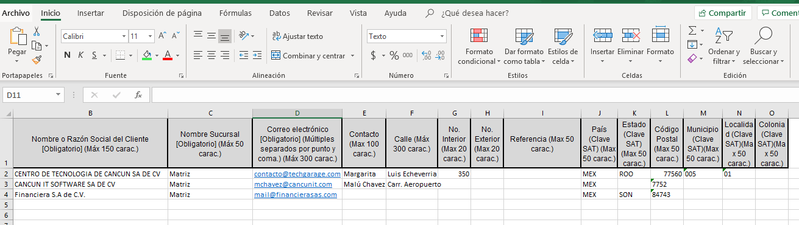Click the Aumentar sangría icon
Screen dimensions: 799x225
click(x=257, y=55)
